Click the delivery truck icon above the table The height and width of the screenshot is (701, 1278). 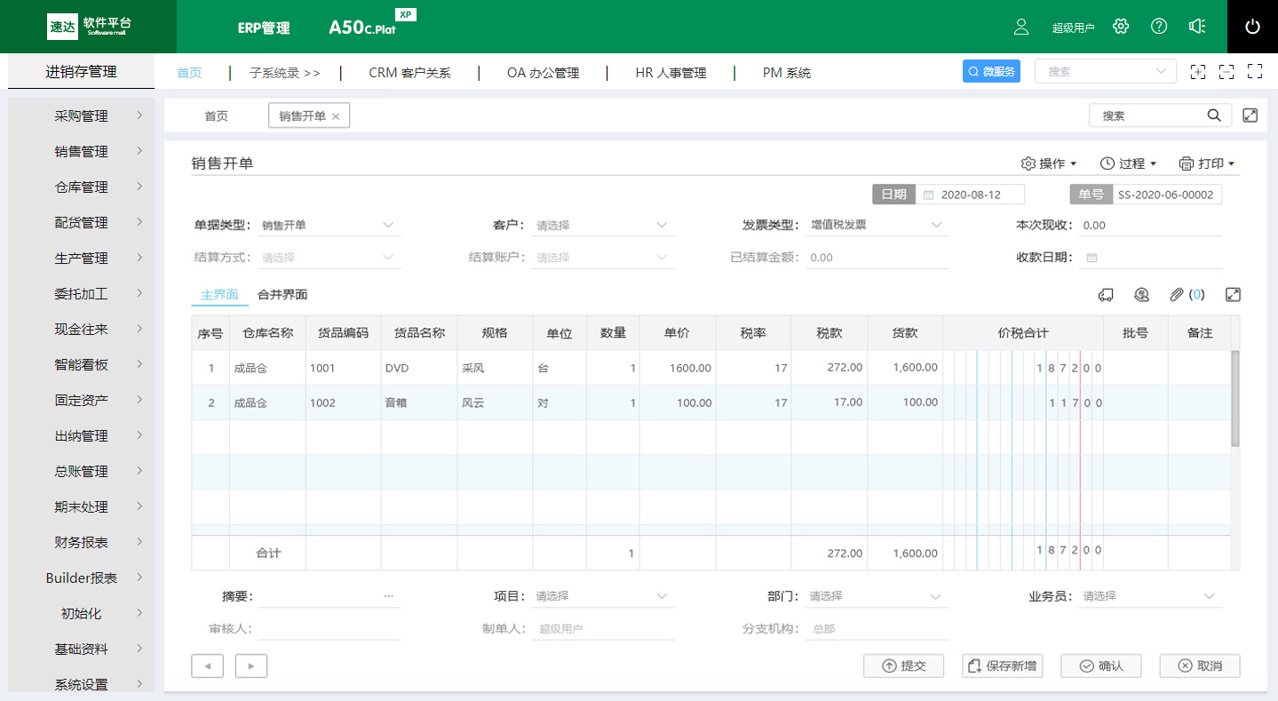click(1106, 295)
